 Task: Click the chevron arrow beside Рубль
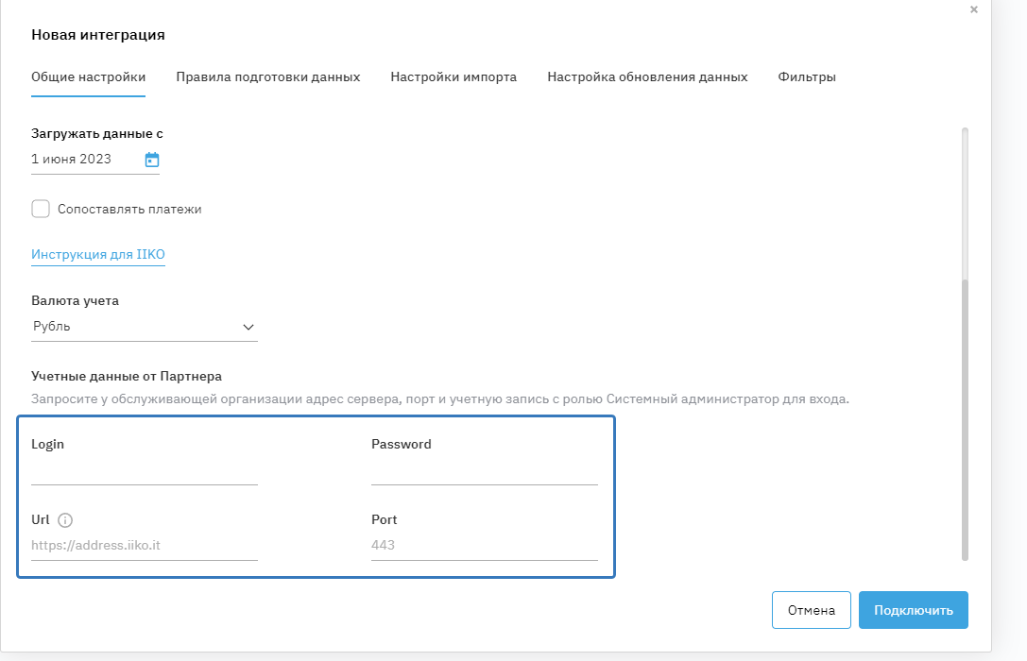click(248, 327)
